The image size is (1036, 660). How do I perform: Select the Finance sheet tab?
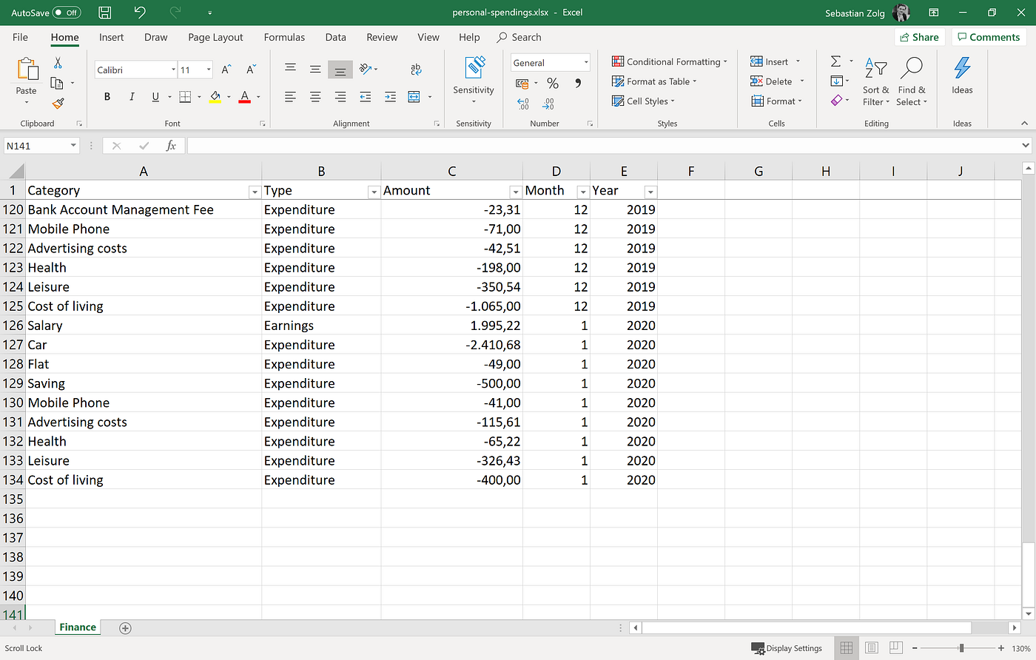pyautogui.click(x=78, y=627)
